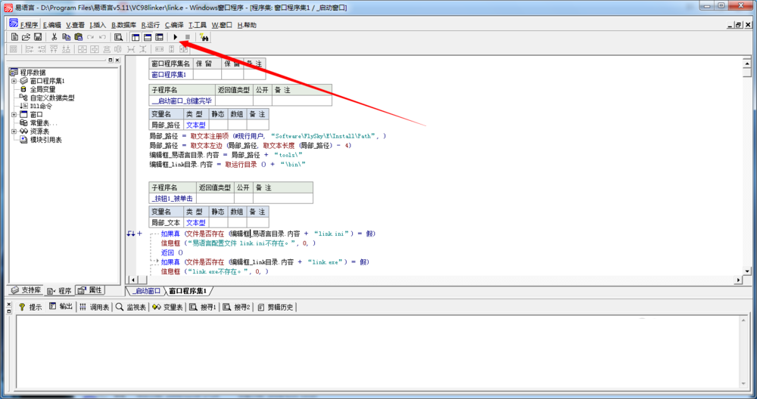The image size is (757, 399).
Task: Open the 调用表 tab
Action: coord(94,307)
